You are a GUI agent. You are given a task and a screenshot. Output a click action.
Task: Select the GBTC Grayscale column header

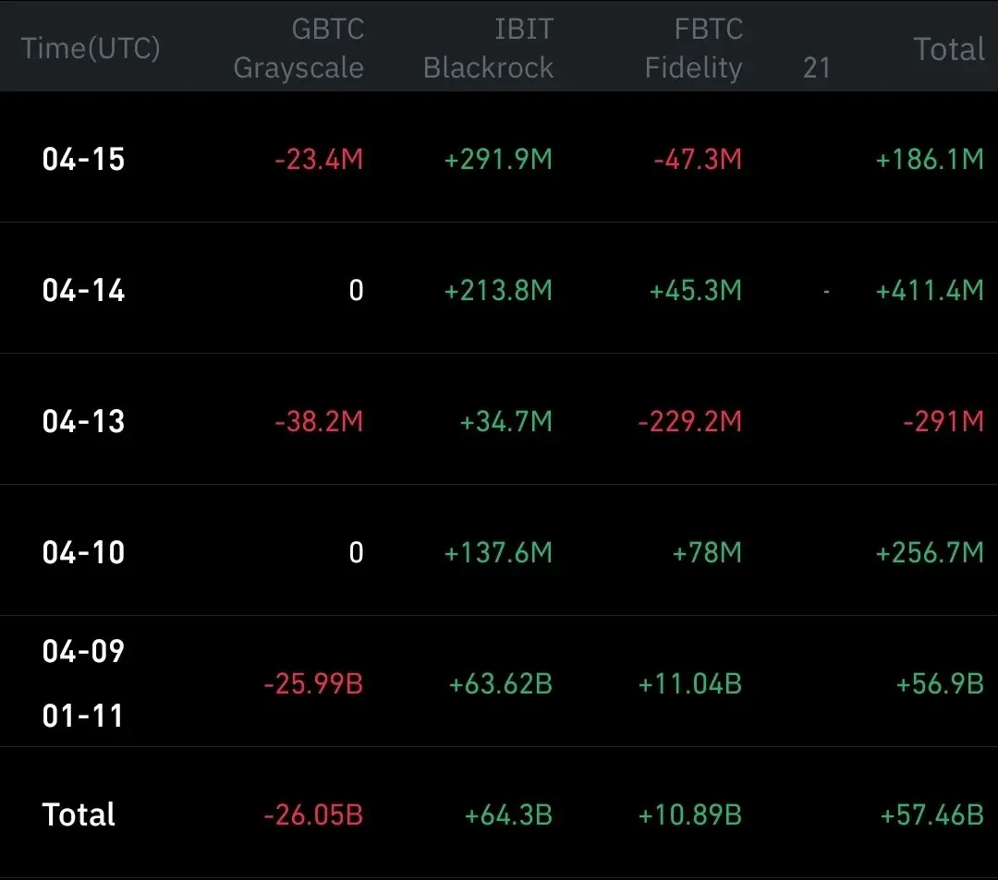[298, 48]
